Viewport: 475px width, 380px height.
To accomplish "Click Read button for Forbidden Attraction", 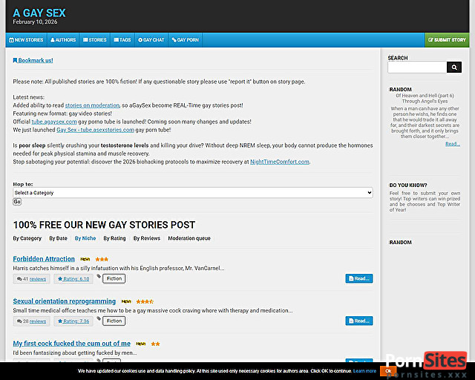I will point(359,278).
